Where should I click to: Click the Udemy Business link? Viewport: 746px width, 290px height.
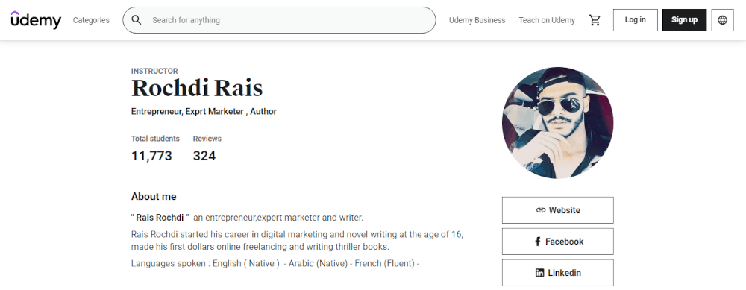(477, 20)
